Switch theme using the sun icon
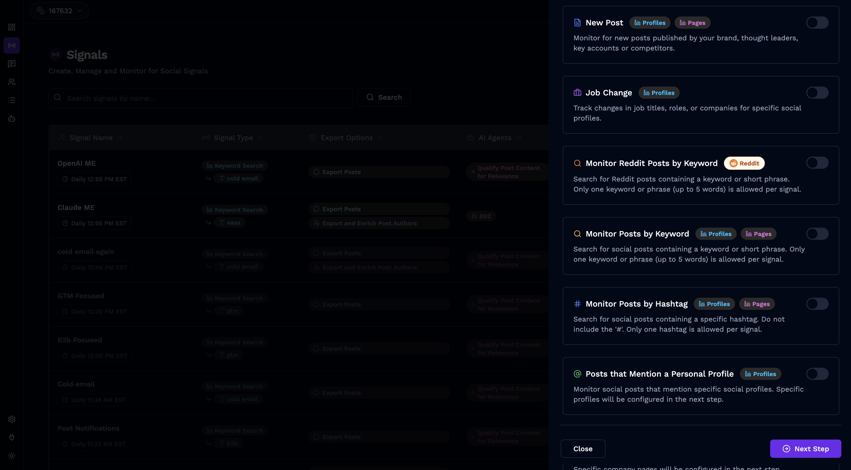This screenshot has width=851, height=470. point(11,456)
